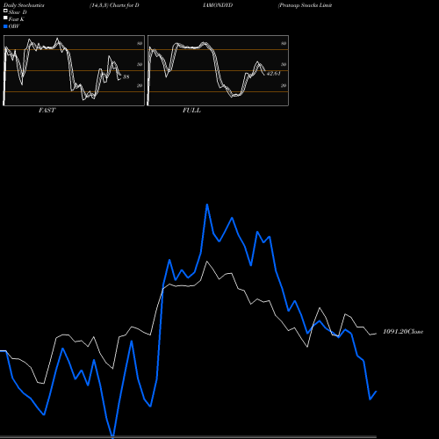
Task: Click the 20 axis label in FAST chart
Action: tap(140, 85)
